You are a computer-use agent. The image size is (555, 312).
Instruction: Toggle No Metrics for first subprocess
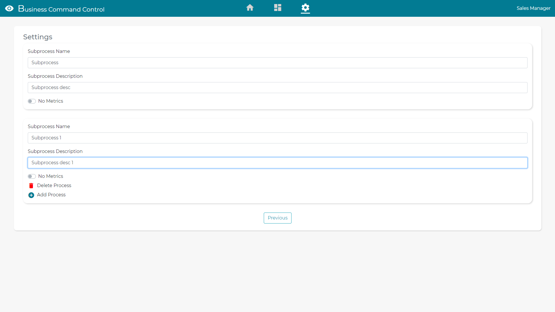[32, 101]
